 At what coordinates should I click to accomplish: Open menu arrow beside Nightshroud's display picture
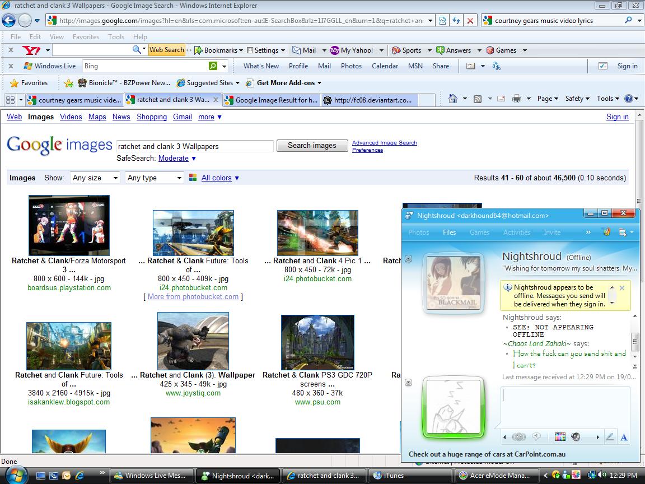point(408,259)
